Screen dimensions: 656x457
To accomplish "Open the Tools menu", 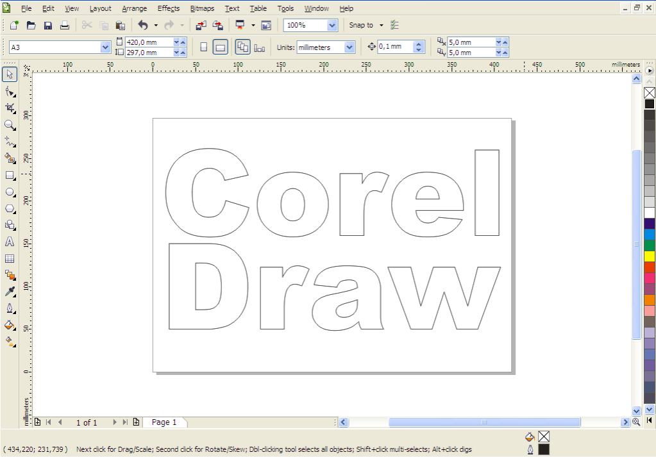I will [x=285, y=8].
